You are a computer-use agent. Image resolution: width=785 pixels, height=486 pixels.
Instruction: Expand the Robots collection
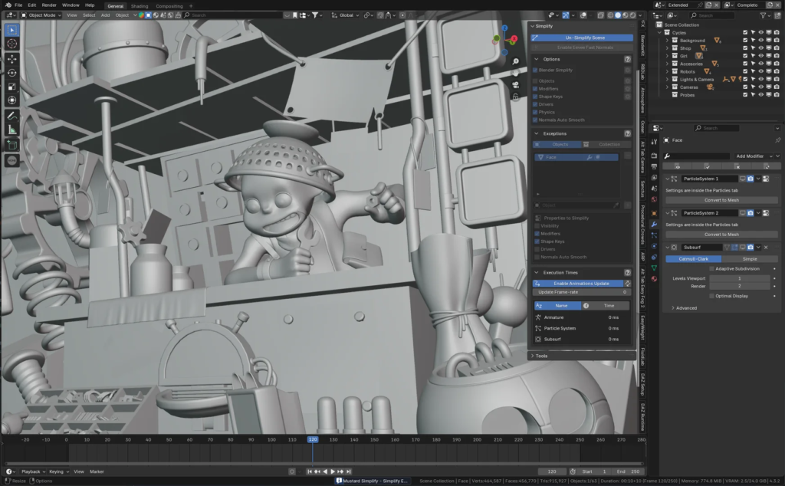(x=667, y=71)
